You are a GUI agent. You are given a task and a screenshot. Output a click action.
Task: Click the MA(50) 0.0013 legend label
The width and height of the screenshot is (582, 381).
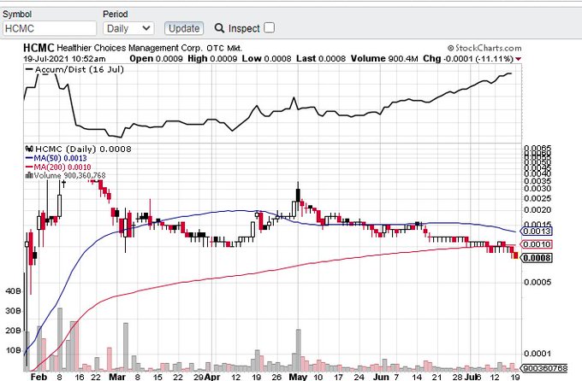pos(56,158)
